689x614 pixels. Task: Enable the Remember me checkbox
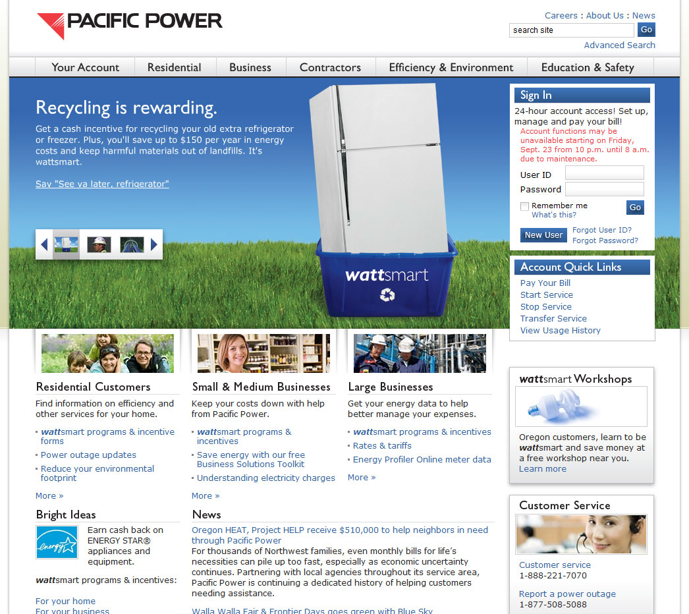(x=524, y=206)
